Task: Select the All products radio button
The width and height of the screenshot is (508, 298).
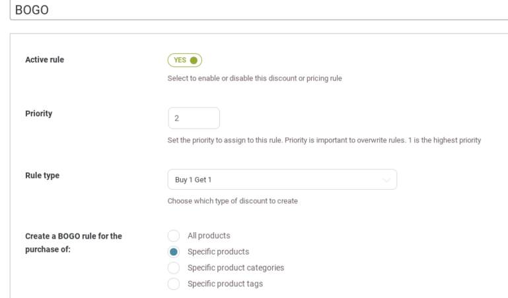Action: 174,235
